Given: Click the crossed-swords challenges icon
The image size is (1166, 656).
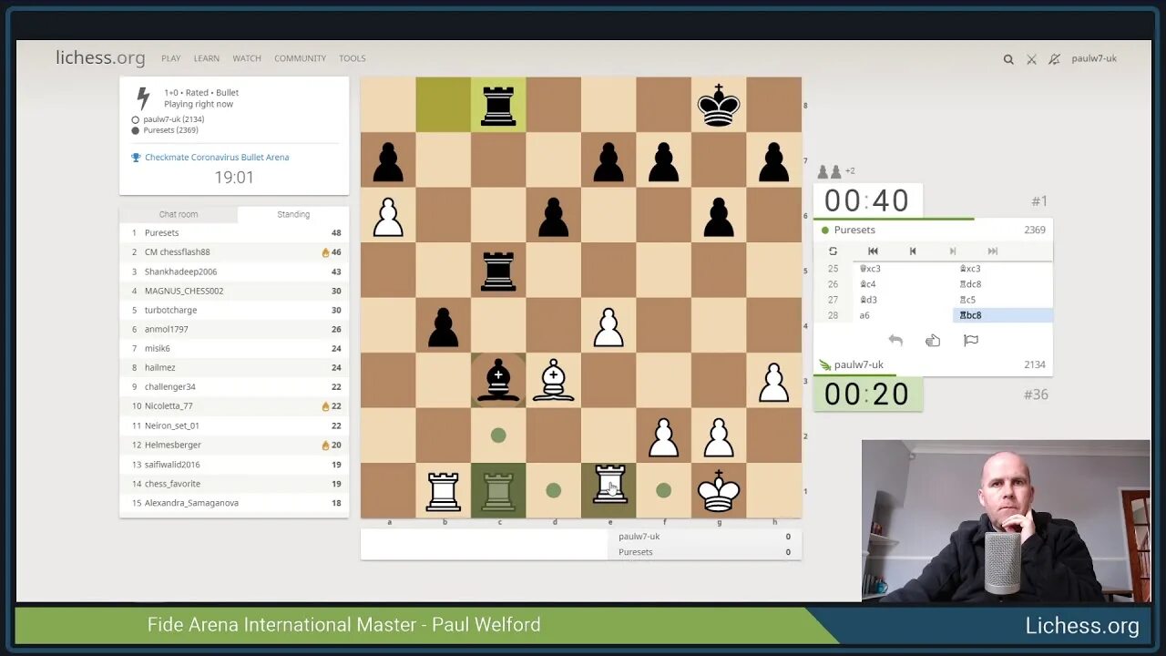Looking at the screenshot, I should click(1031, 59).
